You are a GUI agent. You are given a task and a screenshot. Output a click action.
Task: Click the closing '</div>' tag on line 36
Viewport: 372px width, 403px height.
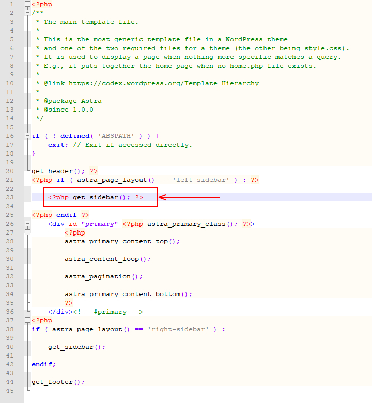pos(60,312)
